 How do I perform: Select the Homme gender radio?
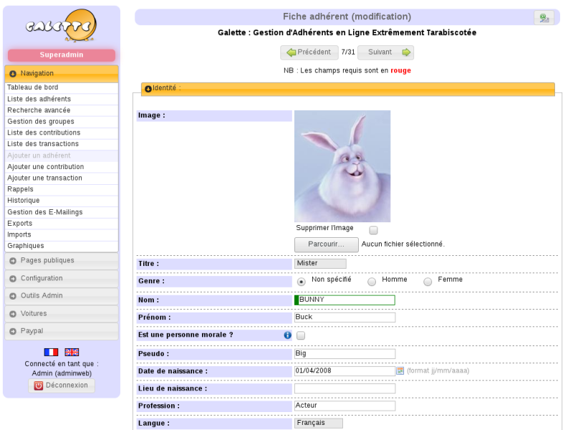click(372, 282)
